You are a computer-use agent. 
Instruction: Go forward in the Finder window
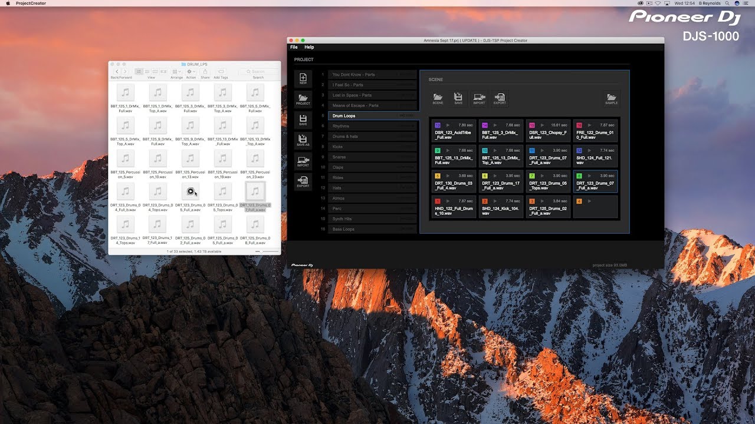pyautogui.click(x=125, y=71)
